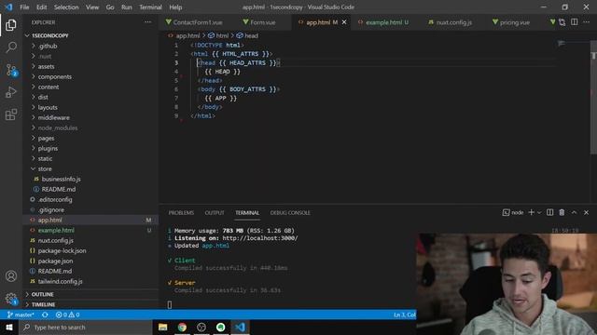Click the master branch in status bar
597x335 pixels.
coord(21,315)
